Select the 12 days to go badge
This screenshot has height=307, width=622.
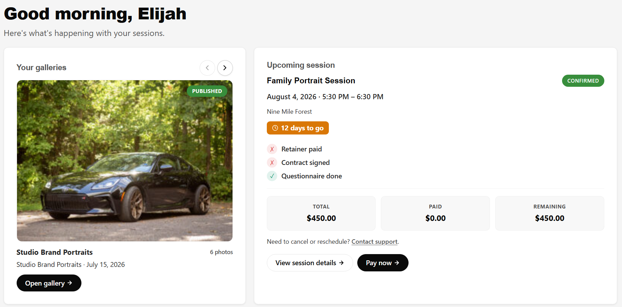[x=298, y=128]
